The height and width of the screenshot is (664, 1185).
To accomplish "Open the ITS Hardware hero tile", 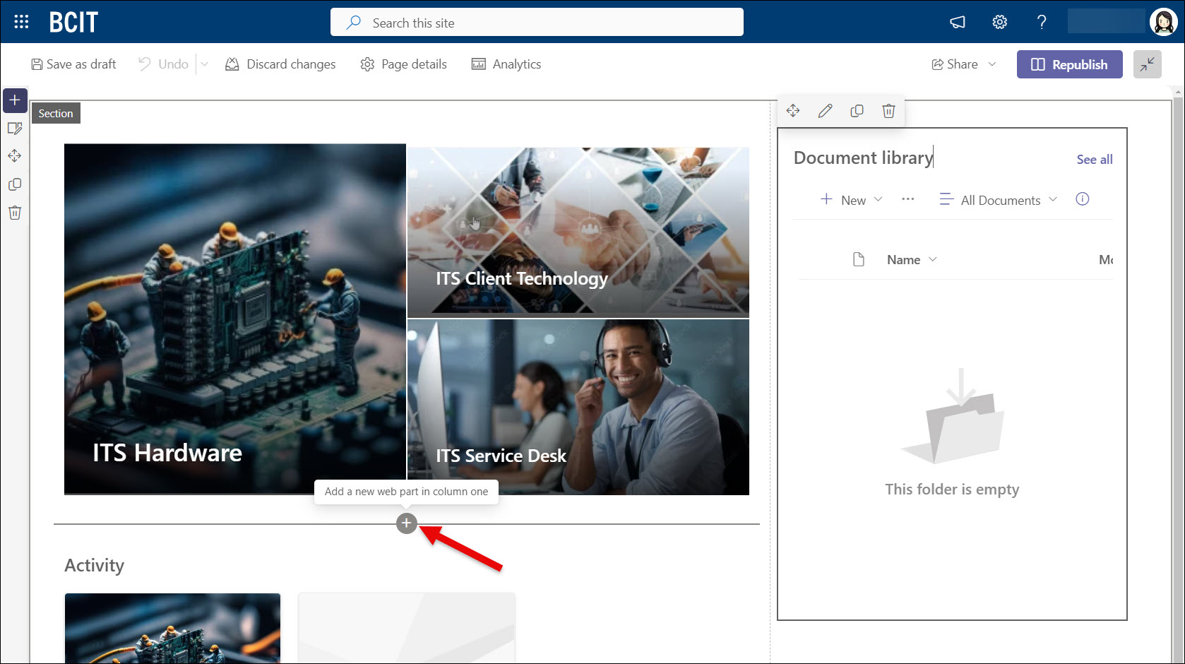I will coord(235,319).
